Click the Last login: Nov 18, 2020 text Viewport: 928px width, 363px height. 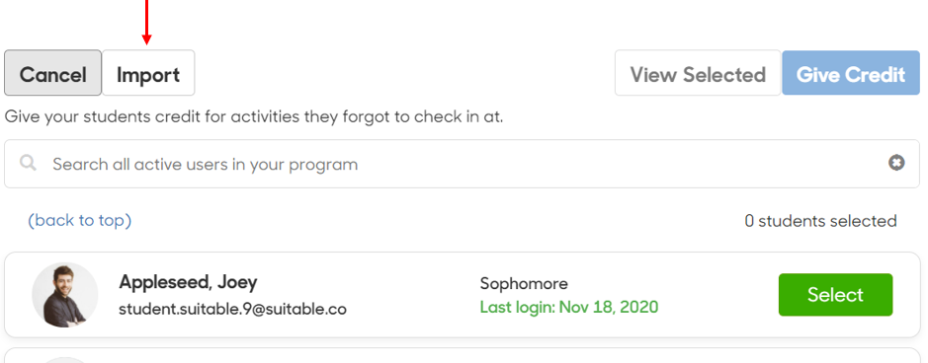568,307
